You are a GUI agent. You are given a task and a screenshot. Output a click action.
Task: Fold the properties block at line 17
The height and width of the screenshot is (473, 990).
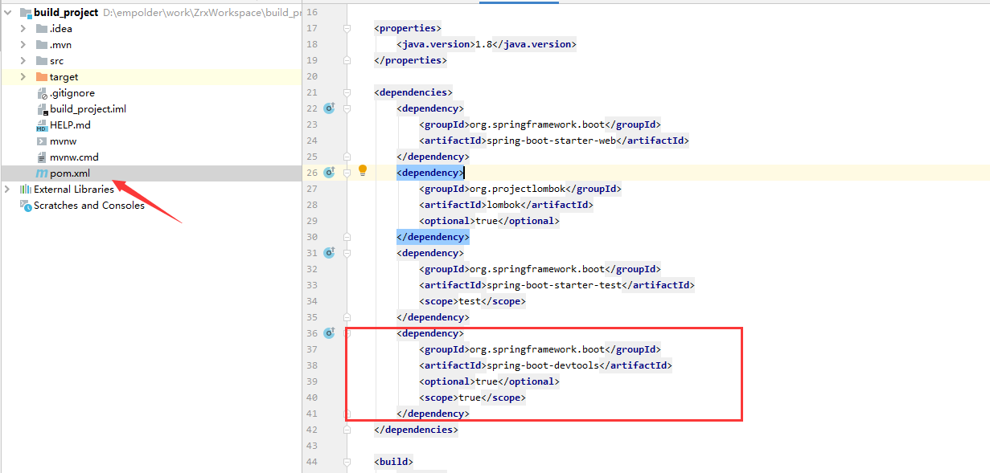coord(347,28)
